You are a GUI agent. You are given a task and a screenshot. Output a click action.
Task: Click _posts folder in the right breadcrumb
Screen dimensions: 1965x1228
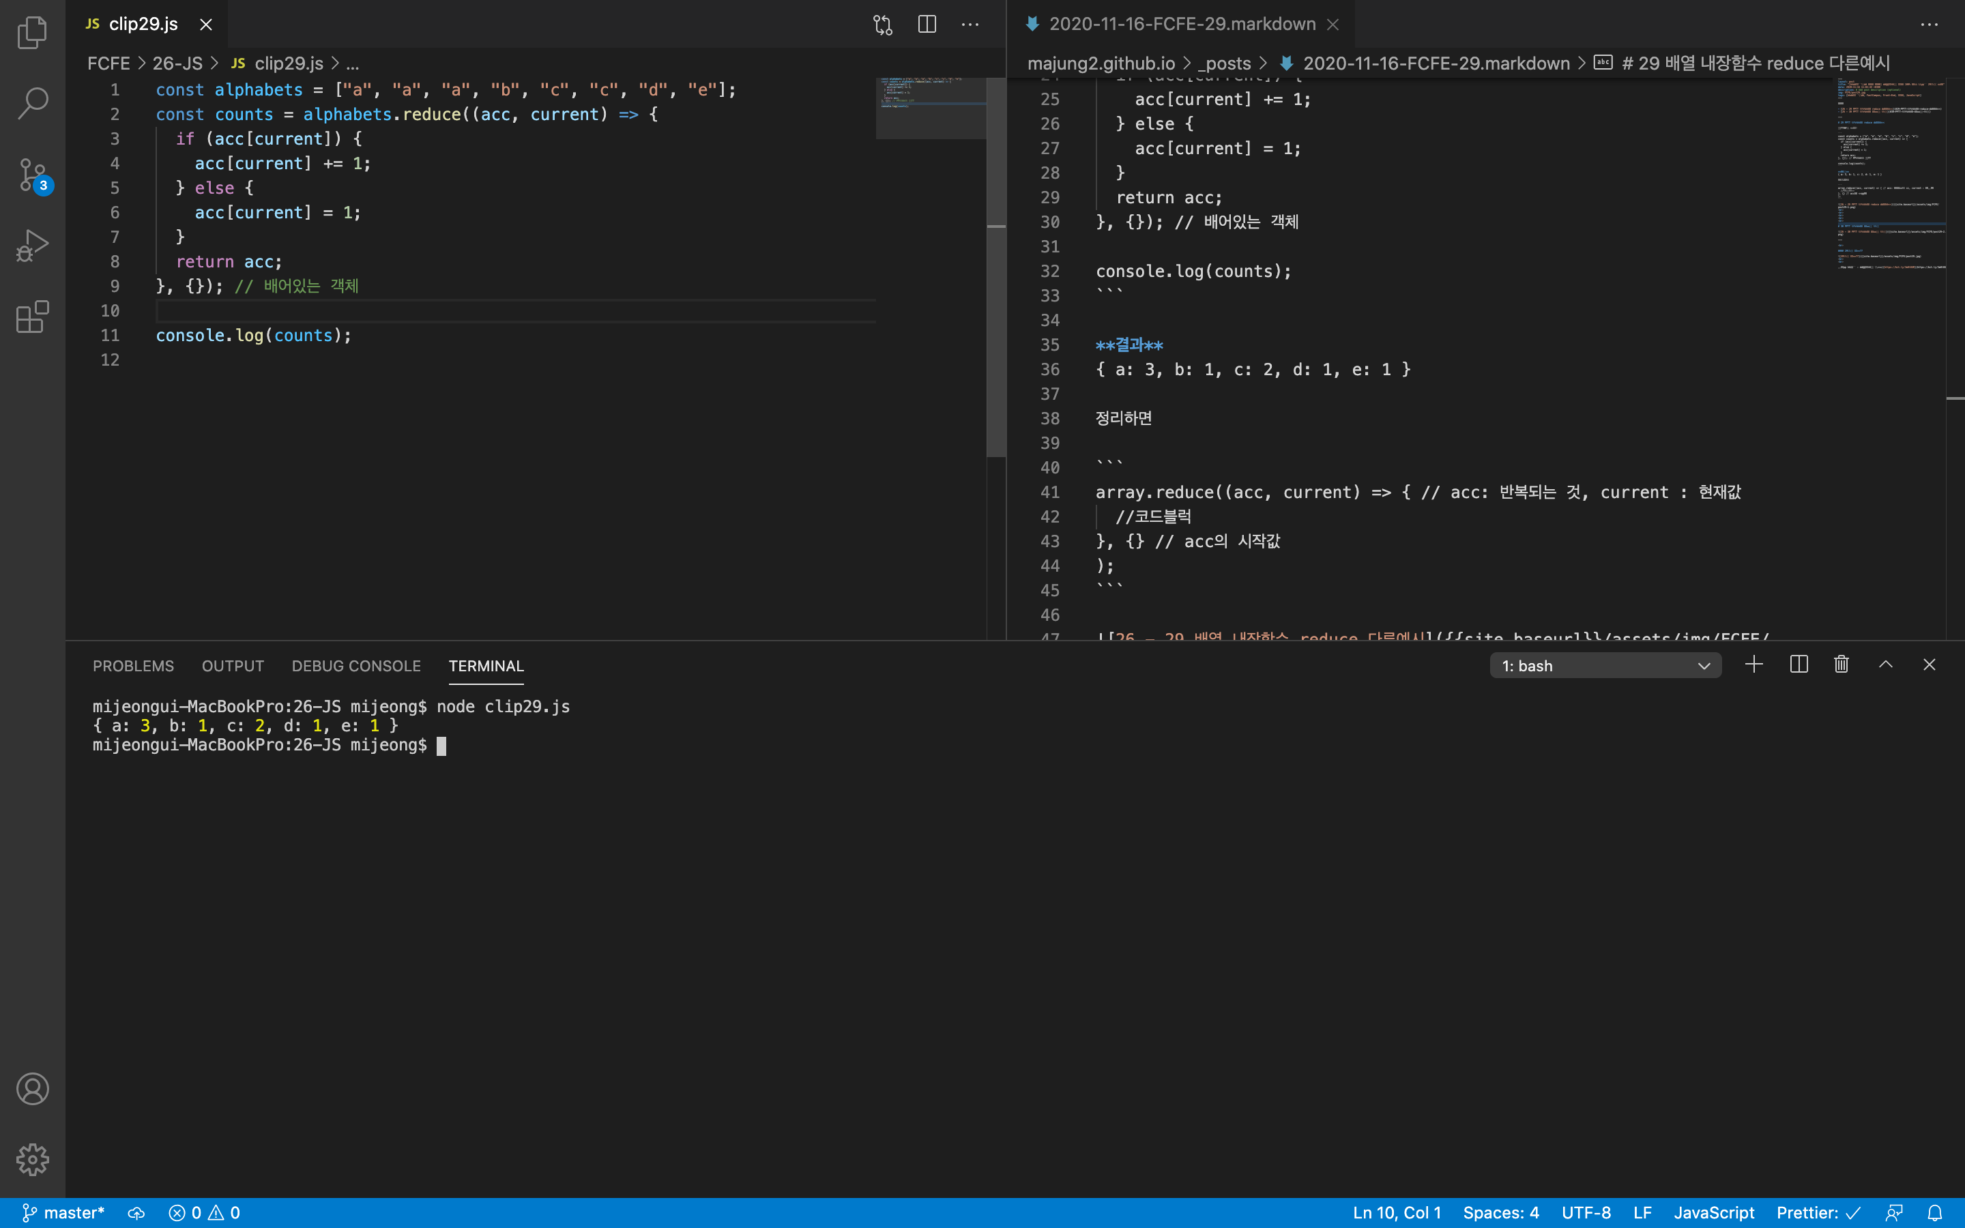click(x=1225, y=63)
